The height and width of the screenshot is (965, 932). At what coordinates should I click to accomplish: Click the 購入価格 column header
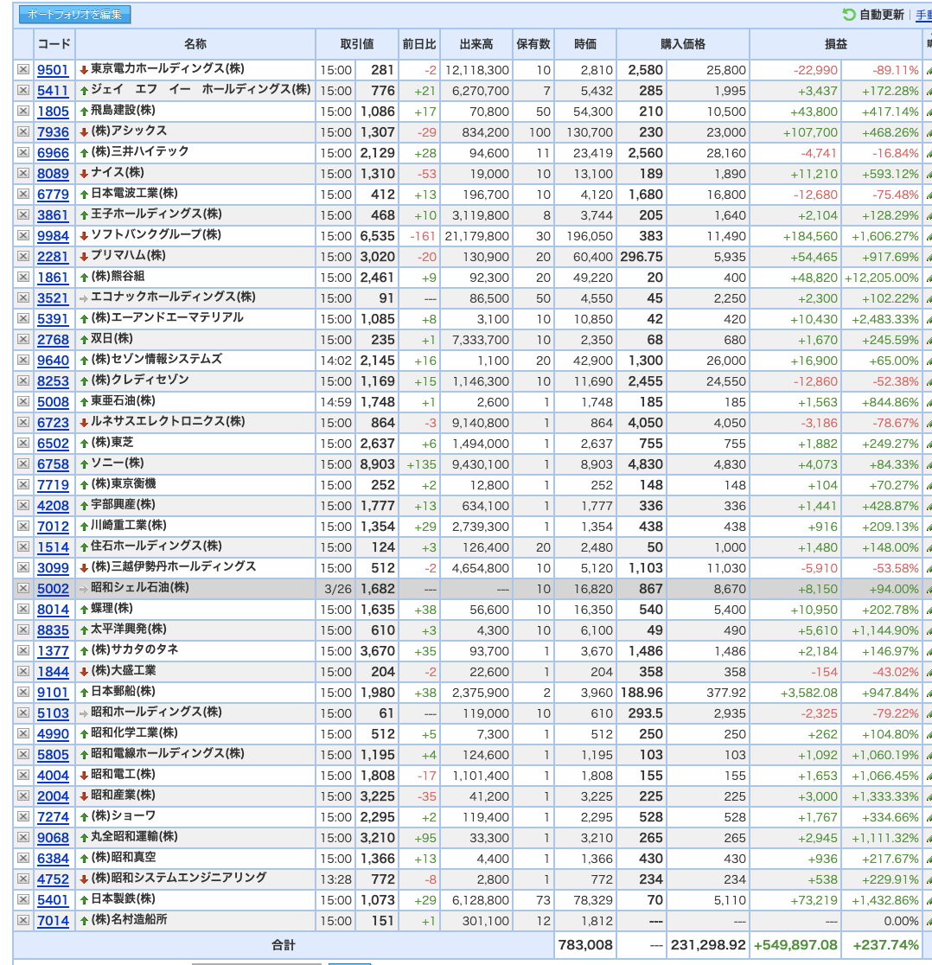click(683, 44)
